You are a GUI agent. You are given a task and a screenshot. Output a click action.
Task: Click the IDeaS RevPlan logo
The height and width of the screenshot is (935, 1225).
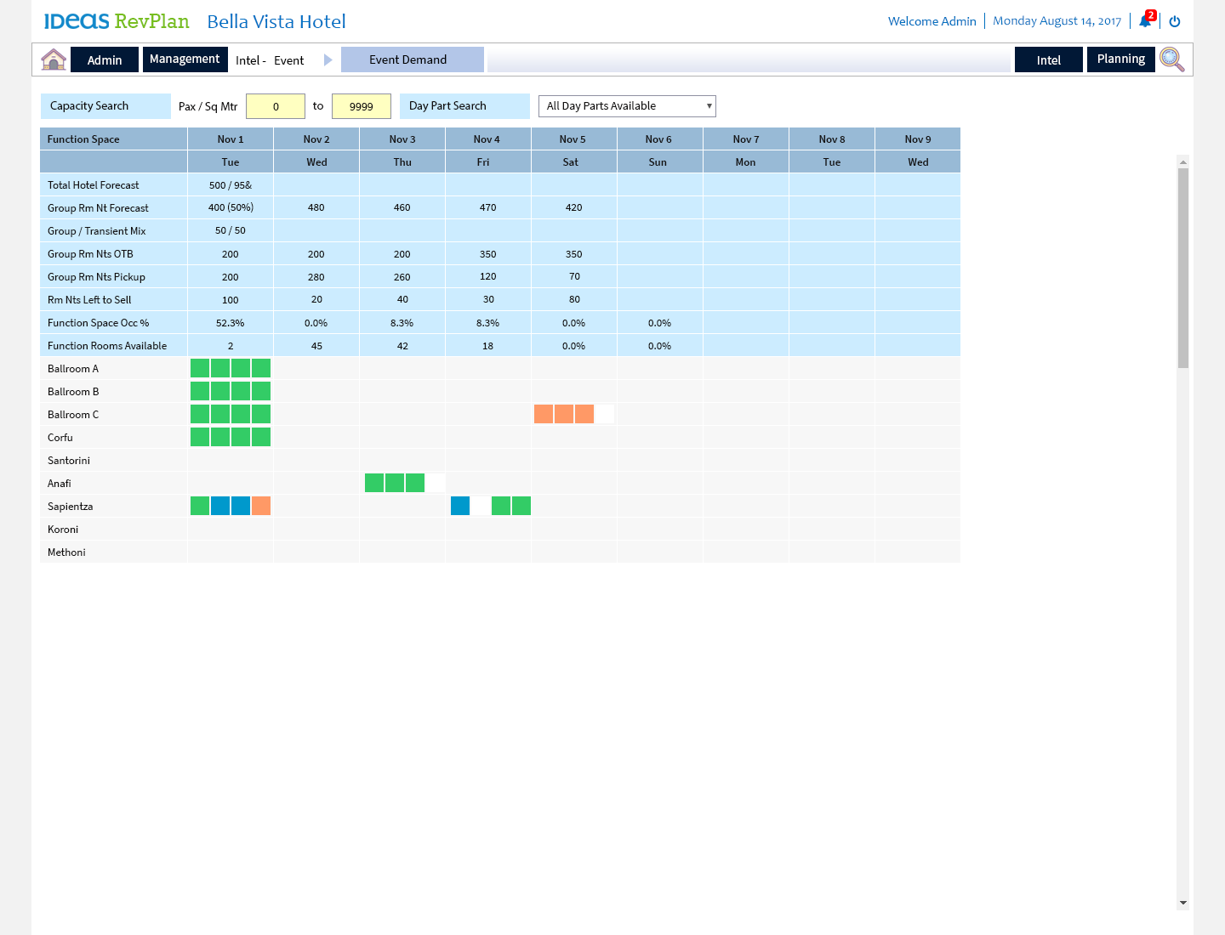point(117,21)
